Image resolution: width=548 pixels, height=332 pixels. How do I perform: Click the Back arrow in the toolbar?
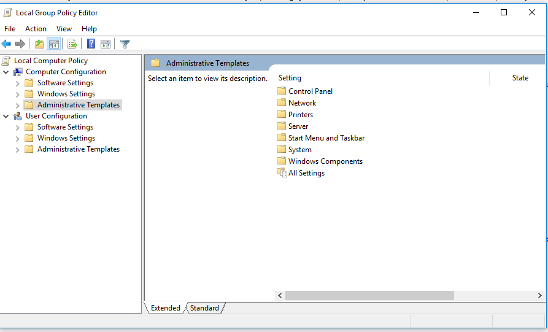point(7,44)
